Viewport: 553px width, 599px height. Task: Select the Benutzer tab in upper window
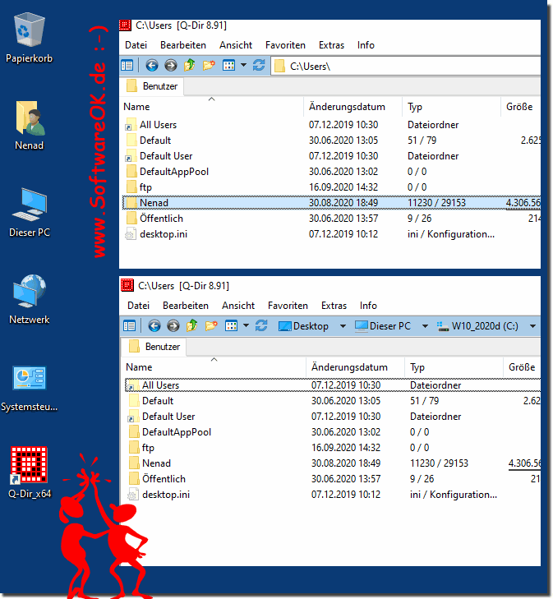click(152, 86)
